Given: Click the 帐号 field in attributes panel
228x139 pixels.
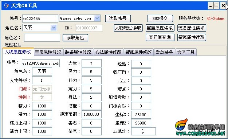Looking at the screenshot, I should click(41, 63).
